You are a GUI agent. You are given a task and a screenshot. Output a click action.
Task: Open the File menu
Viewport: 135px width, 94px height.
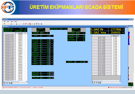(5, 21)
